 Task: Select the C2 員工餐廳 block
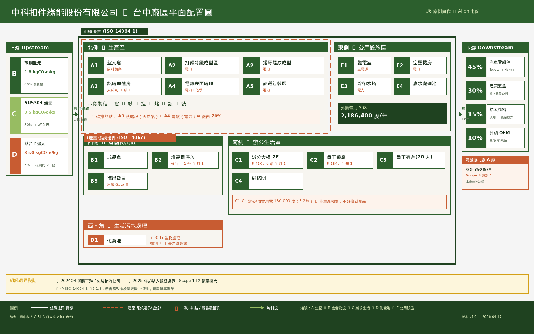coord(340,160)
